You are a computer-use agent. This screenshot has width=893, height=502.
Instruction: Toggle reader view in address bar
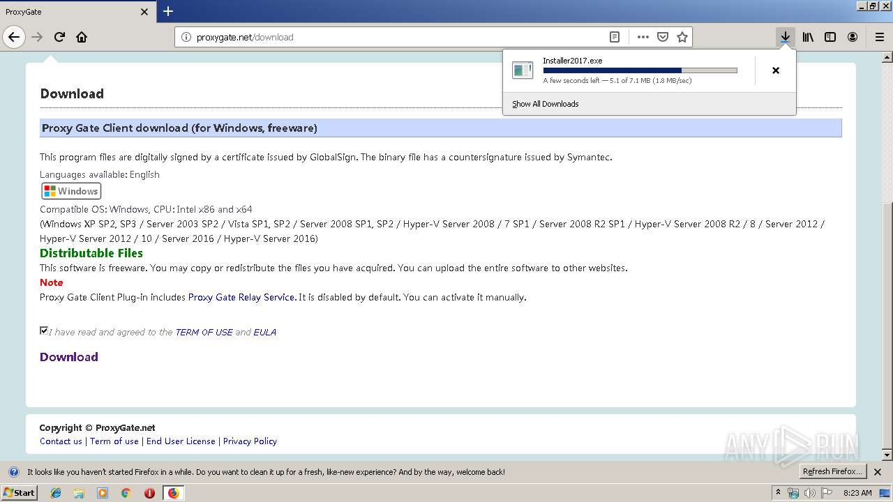[615, 37]
